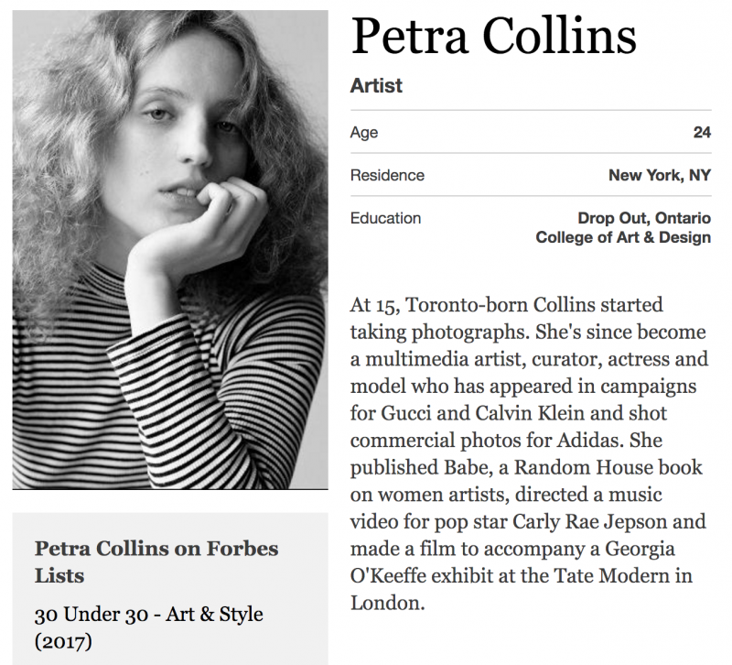Click the words Gucci and Calvin Klein
The image size is (732, 665).
tap(483, 413)
